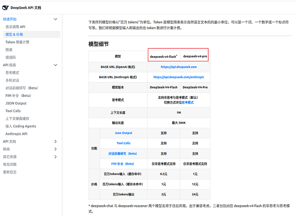Click the 价格 group label cell

pos(94,184)
